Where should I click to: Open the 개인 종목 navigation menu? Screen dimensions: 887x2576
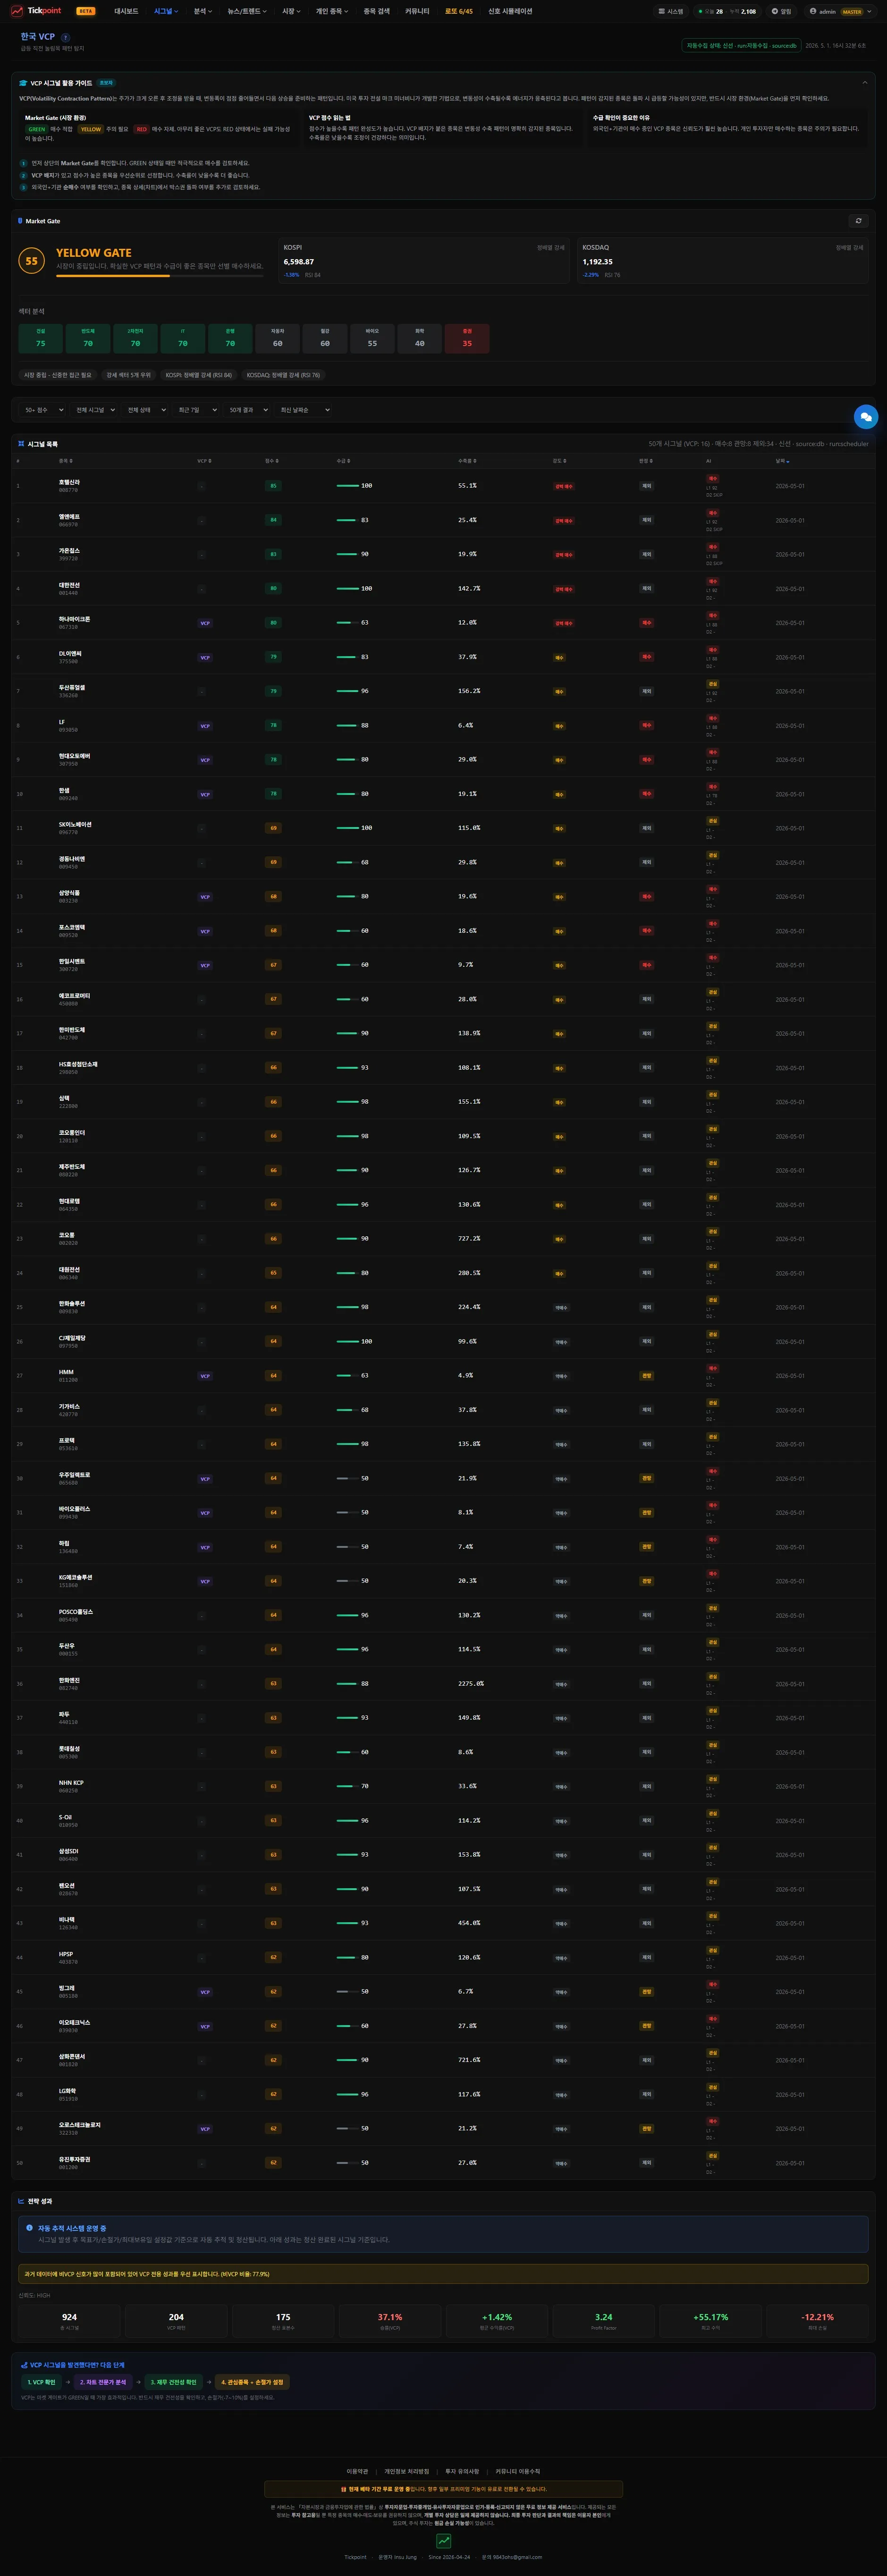pos(331,12)
